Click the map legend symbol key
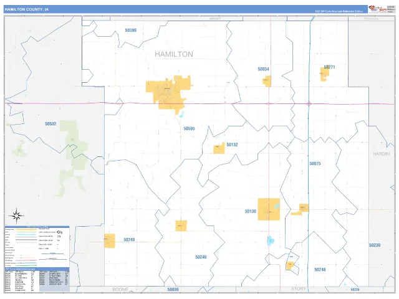Image resolution: width=399 pixels, height=299 pixels. [x=37, y=247]
